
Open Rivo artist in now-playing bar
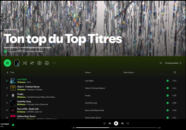pyautogui.click(x=2, y=127)
